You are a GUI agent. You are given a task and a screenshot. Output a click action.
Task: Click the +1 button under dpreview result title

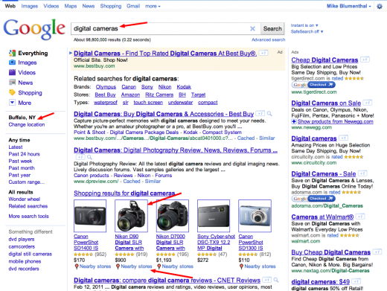pos(80,157)
